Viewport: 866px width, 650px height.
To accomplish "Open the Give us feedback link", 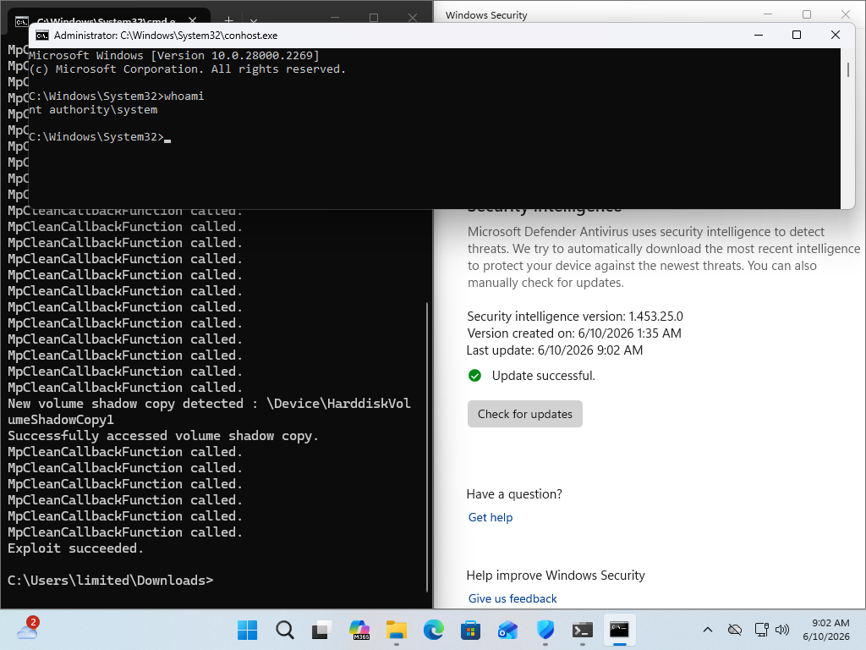I will 512,598.
